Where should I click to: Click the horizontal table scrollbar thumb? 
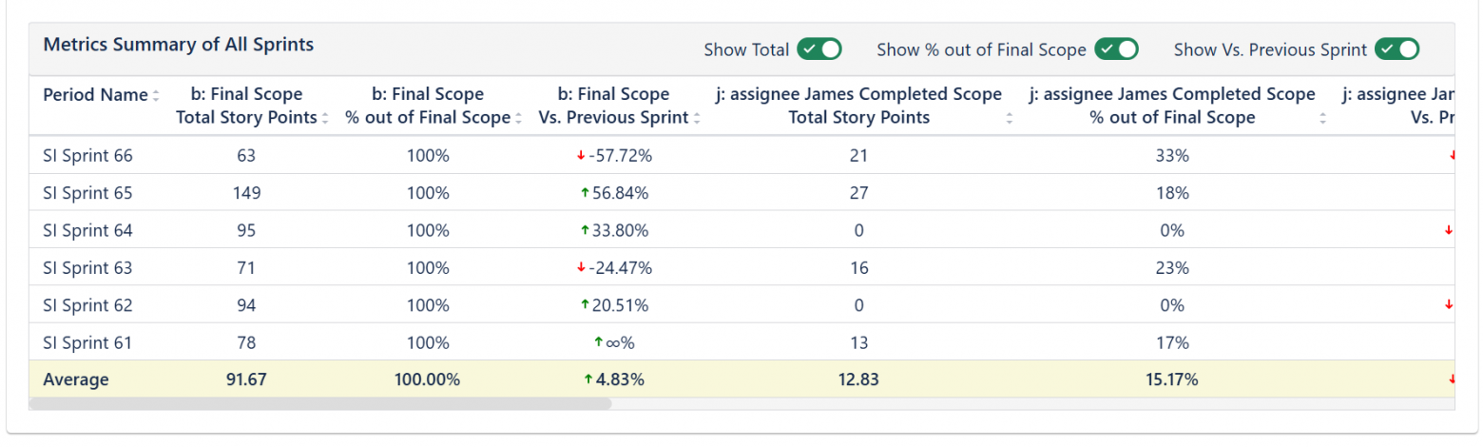[x=319, y=403]
